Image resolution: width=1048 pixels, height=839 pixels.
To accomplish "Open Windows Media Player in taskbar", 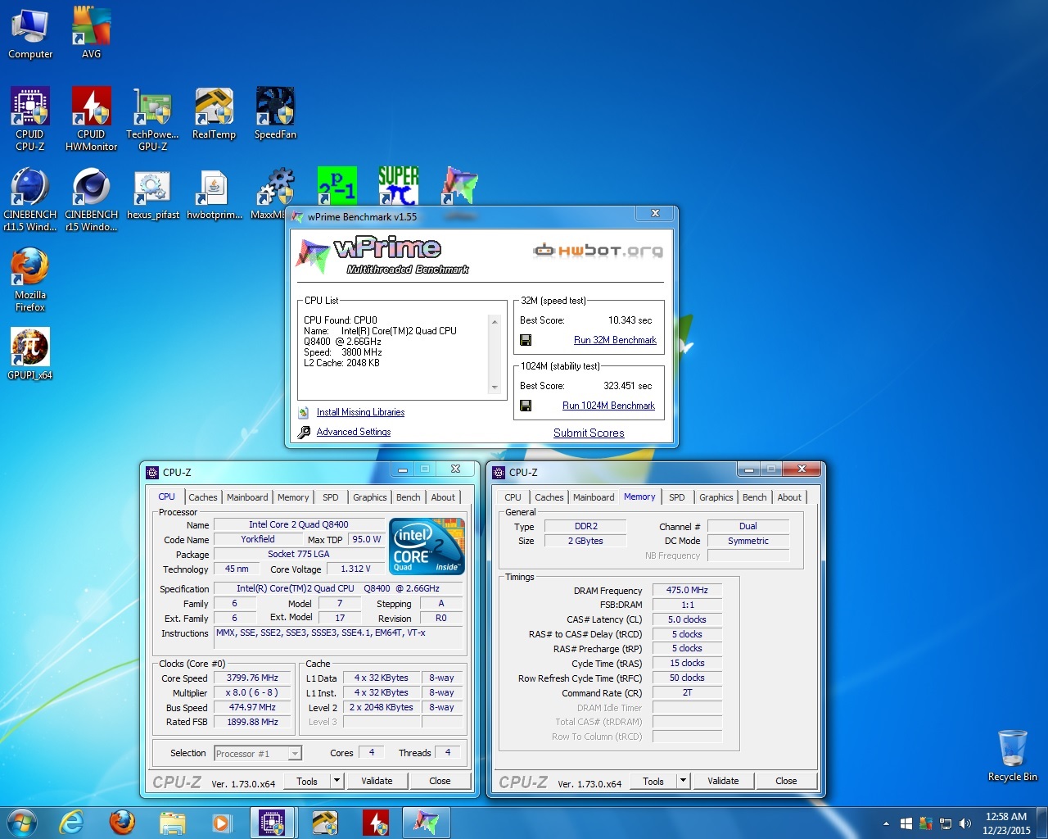I will pos(222,823).
